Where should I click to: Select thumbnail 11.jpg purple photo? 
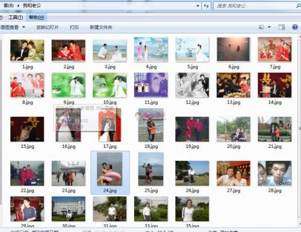click(x=151, y=85)
